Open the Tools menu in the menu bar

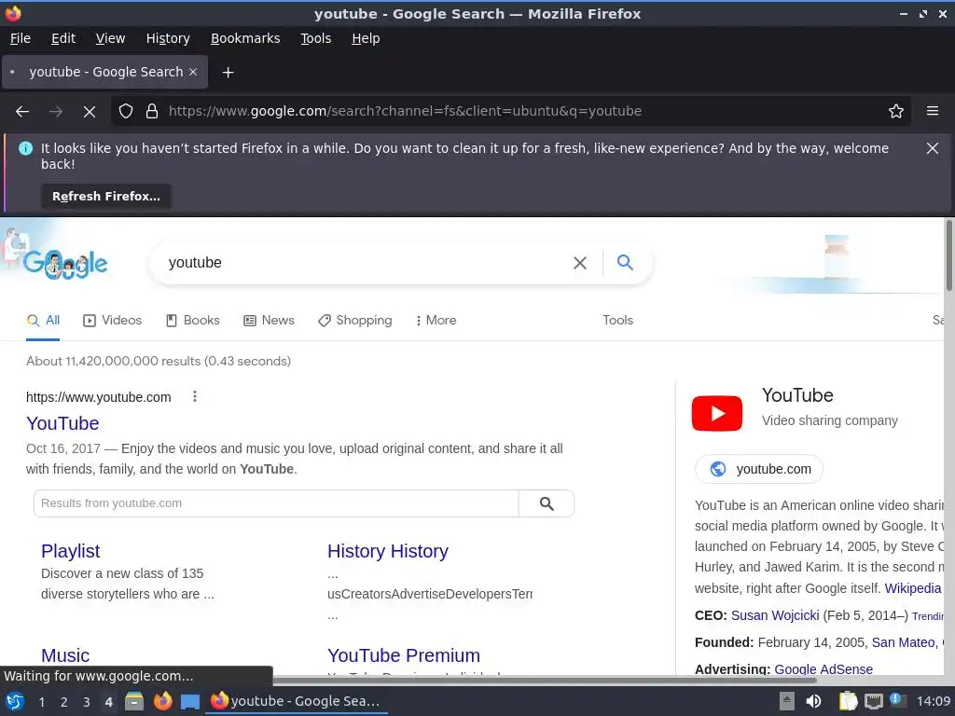point(315,38)
